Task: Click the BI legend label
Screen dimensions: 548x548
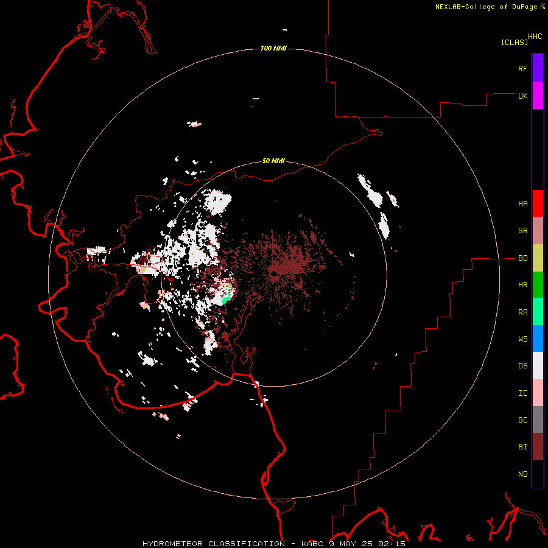Action: point(522,447)
